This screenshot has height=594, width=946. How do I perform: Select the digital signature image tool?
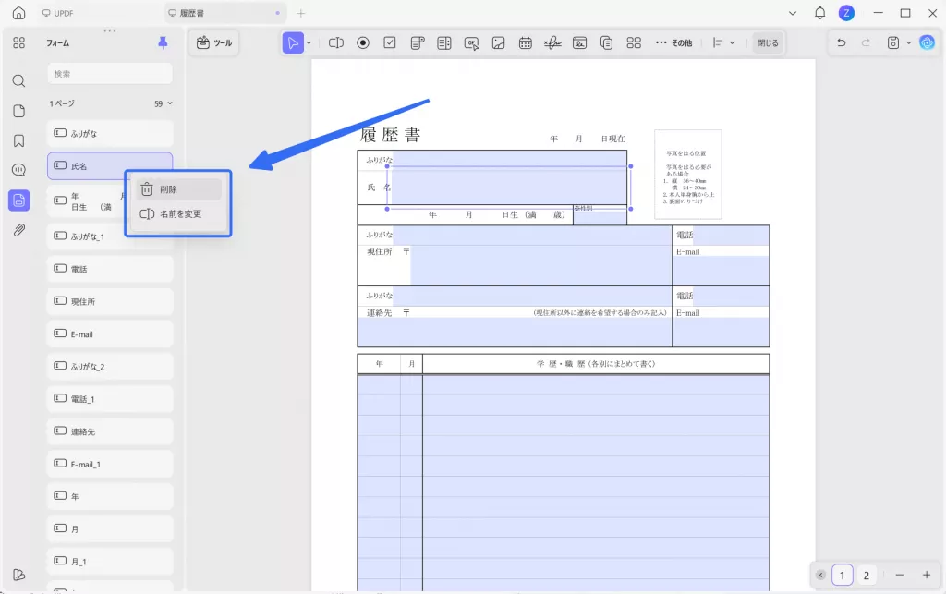pos(579,42)
